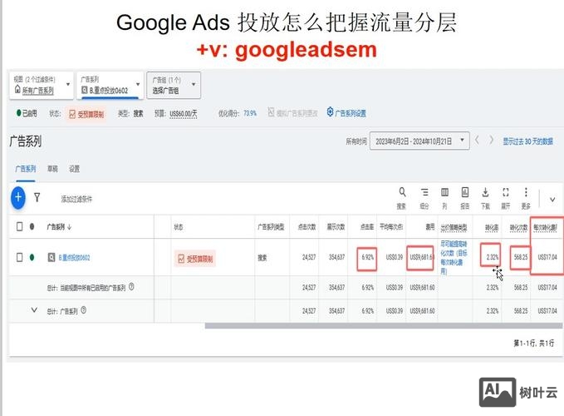Go to previous date range arrow

pos(477,140)
